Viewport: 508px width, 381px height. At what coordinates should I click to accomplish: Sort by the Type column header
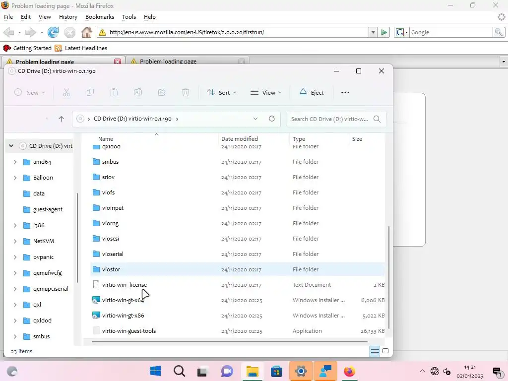(299, 139)
